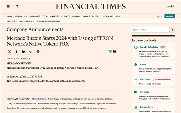
Task: Open the hamburger navigation menu
Action: click(x=8, y=6)
